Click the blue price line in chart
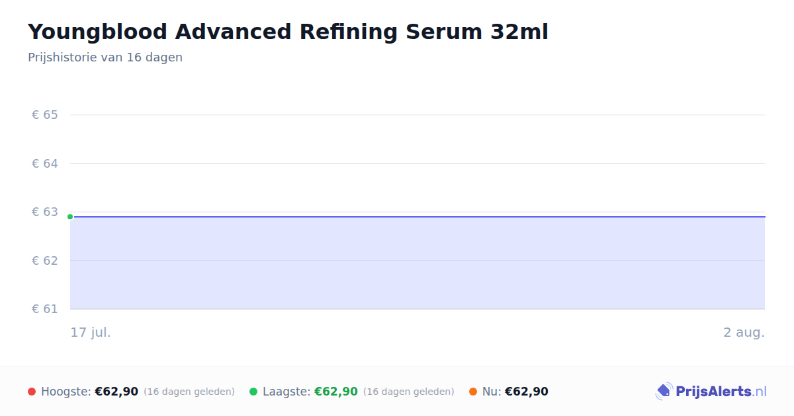Screen dimensions: 794x416 (x=418, y=217)
